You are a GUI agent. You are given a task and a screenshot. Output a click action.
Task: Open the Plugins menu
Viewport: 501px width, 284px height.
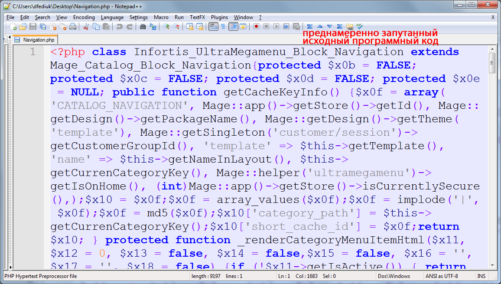[x=219, y=17]
